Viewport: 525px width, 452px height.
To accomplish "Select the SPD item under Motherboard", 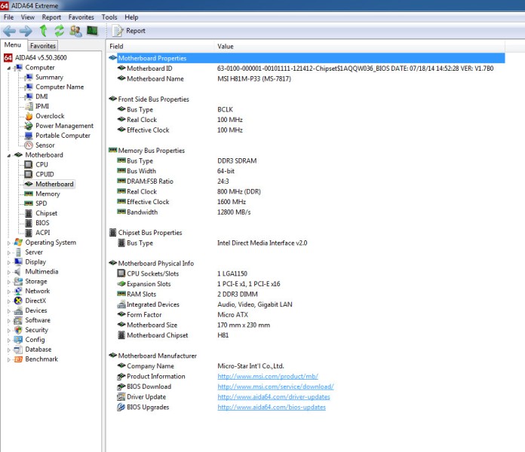I will pyautogui.click(x=41, y=203).
